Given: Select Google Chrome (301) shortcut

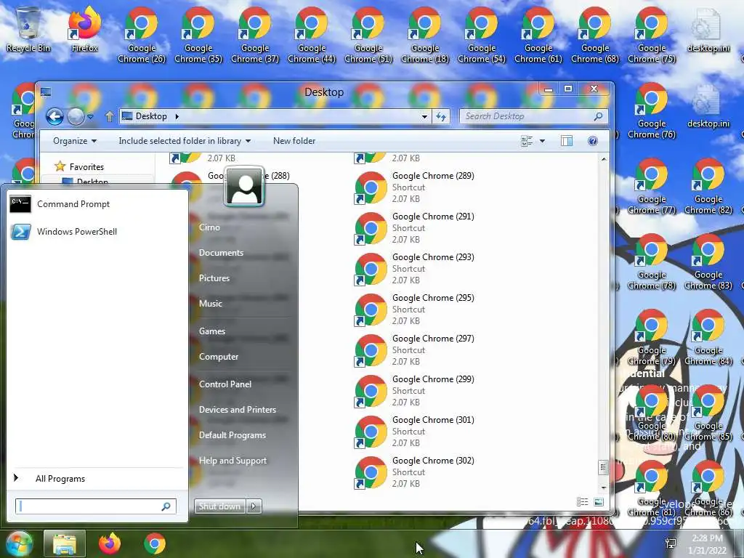Looking at the screenshot, I should click(414, 432).
